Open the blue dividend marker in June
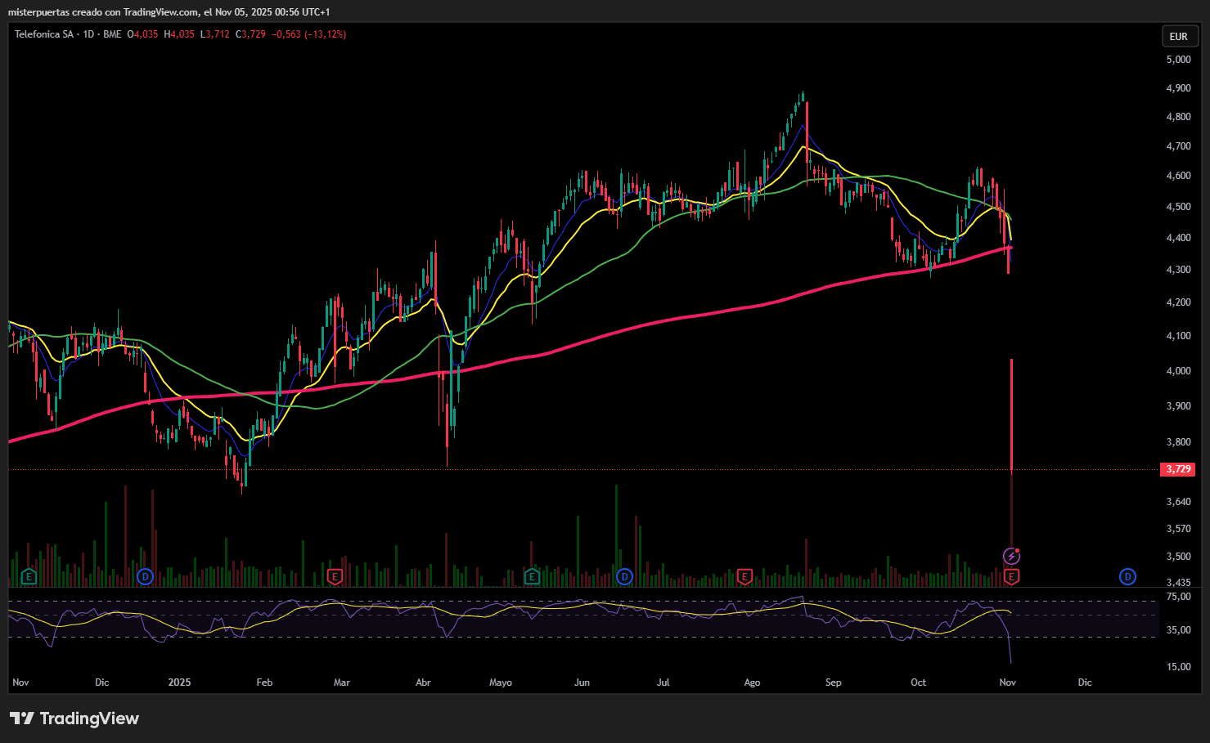 tap(624, 577)
